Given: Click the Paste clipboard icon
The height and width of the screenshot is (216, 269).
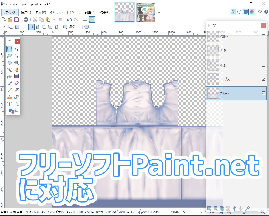Looking at the screenshot, I should point(47,19).
